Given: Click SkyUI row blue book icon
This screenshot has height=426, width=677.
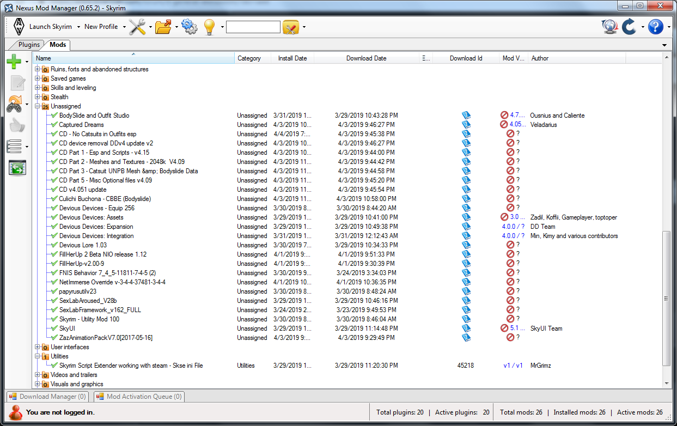Looking at the screenshot, I should point(466,328).
